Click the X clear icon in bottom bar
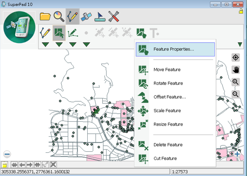247x176 pixels. click(x=53, y=165)
